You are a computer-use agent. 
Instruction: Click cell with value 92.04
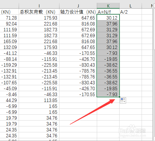pos(9,23)
